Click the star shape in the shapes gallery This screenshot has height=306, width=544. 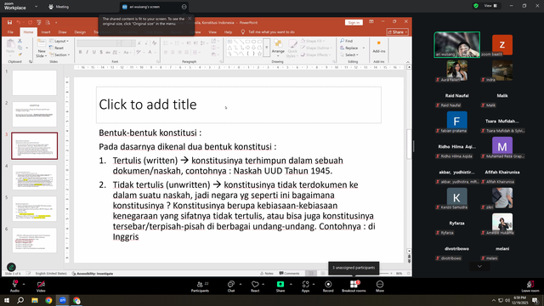259,54
